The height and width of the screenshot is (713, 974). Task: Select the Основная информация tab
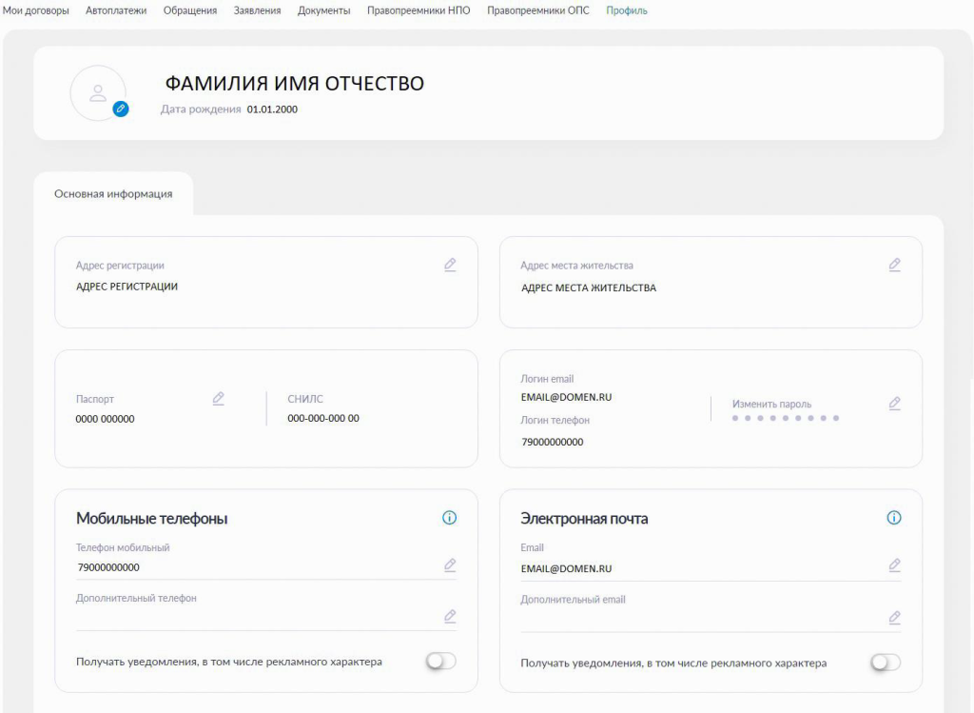pyautogui.click(x=113, y=194)
